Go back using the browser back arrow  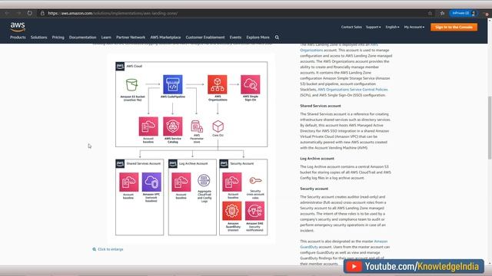coord(7,13)
